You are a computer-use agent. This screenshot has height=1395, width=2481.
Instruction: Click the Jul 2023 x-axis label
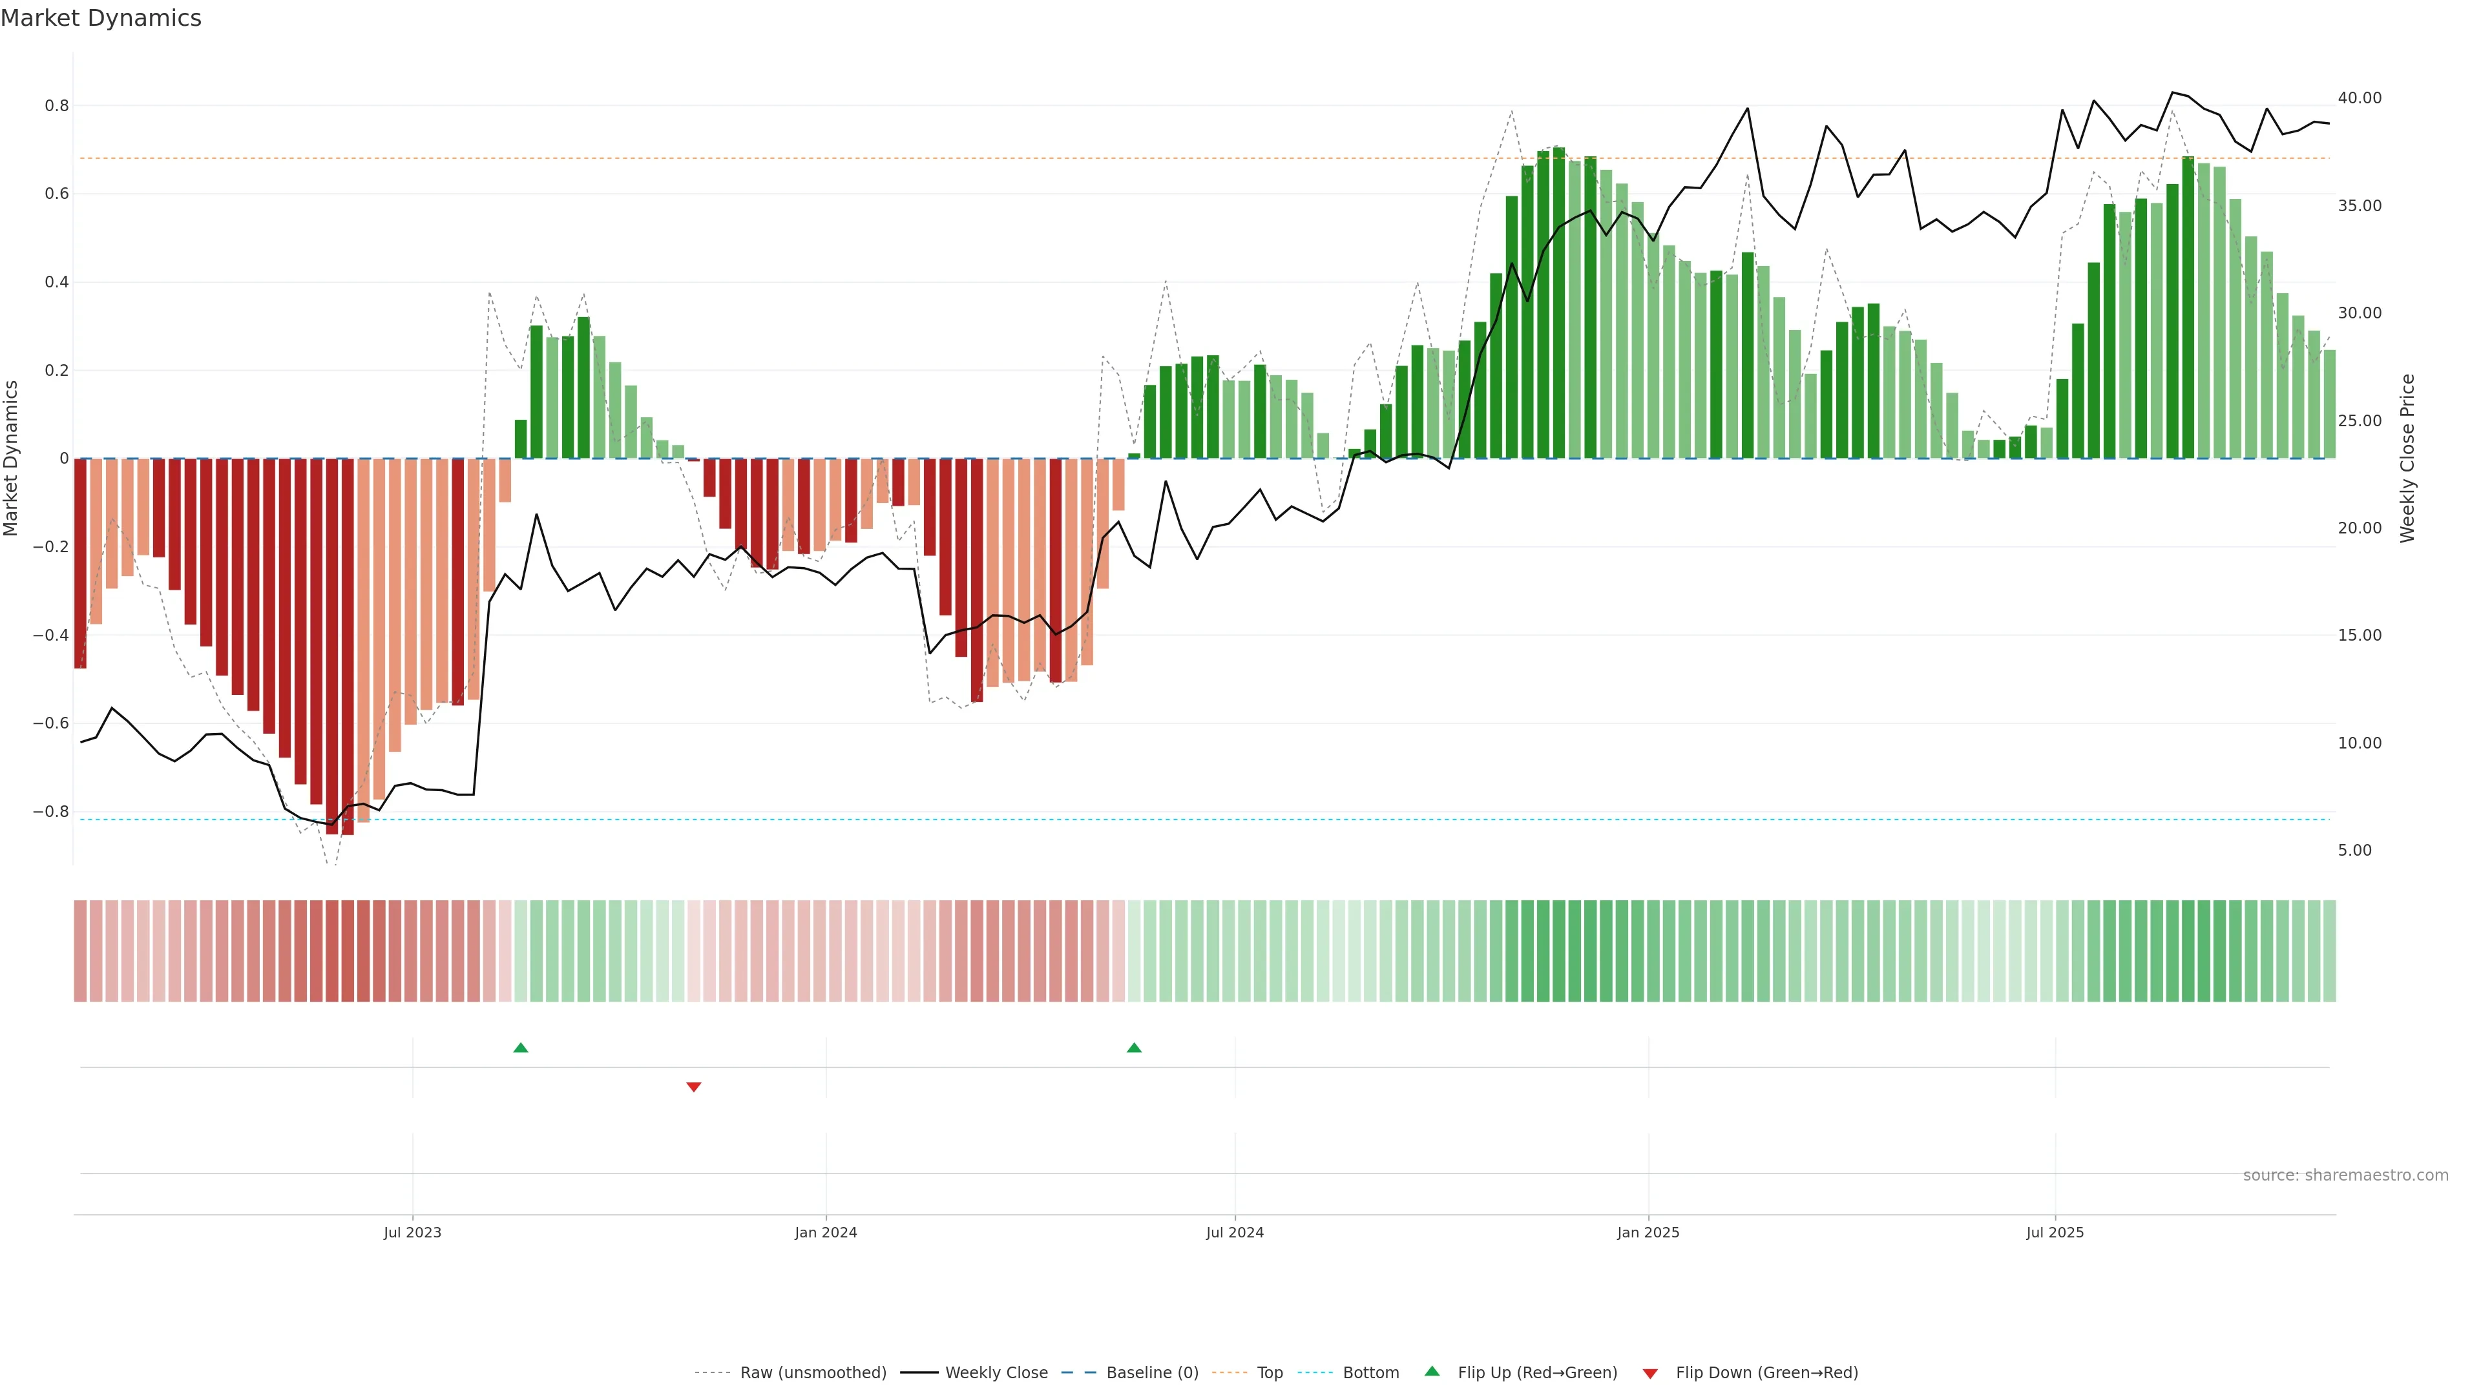coord(412,1232)
